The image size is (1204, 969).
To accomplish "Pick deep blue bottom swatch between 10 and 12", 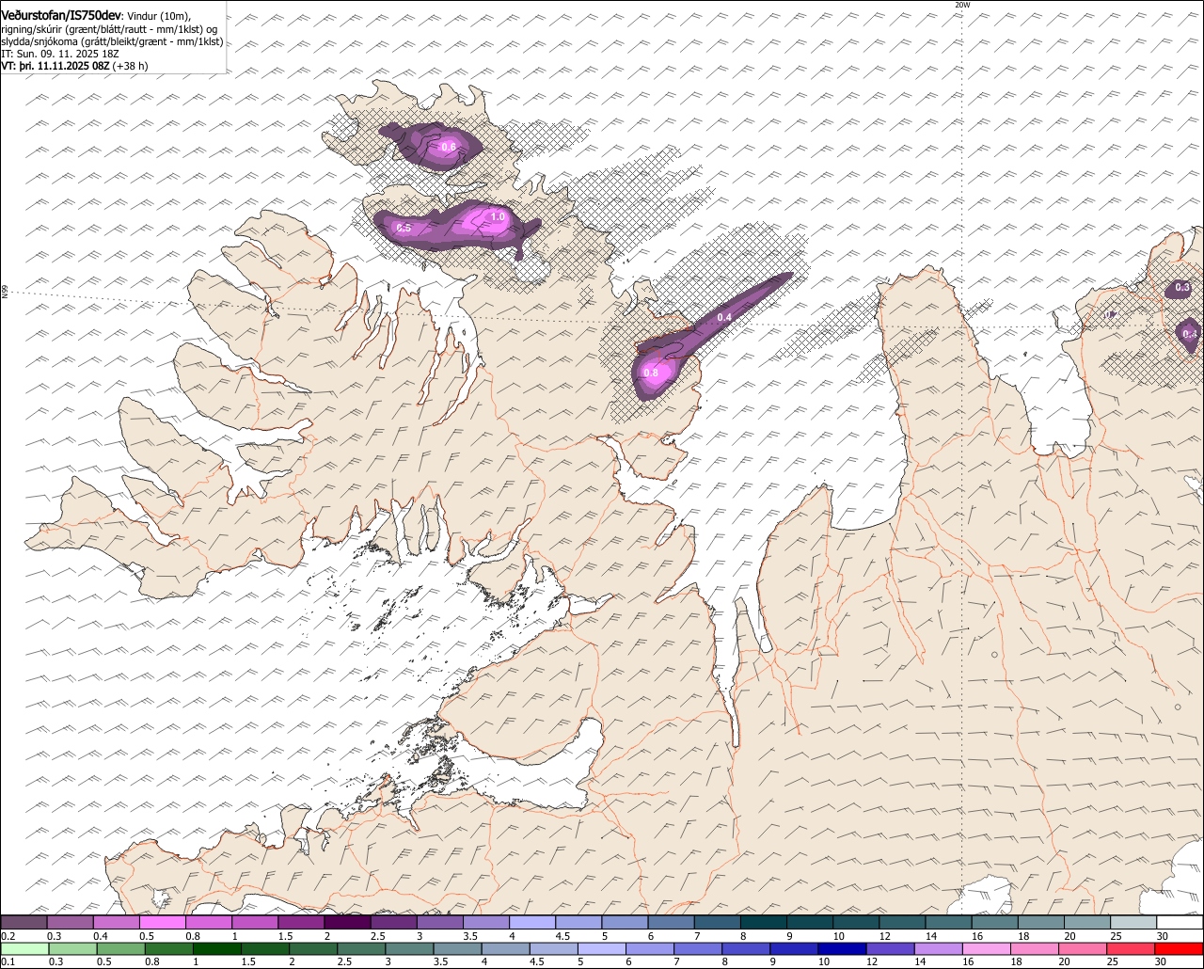I will tap(843, 948).
